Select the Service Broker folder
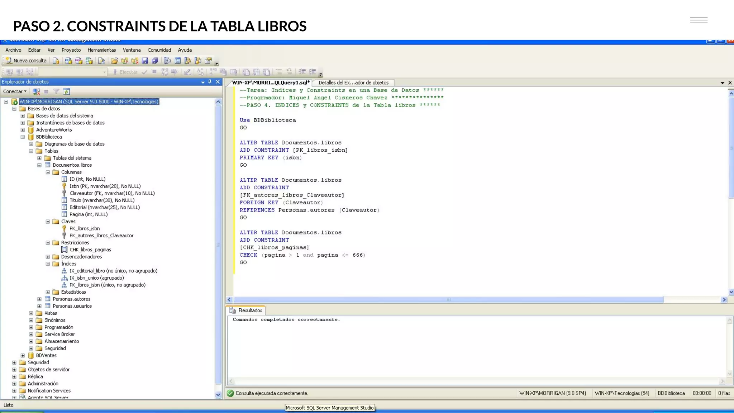Viewport: 734px width, 413px height. [59, 334]
